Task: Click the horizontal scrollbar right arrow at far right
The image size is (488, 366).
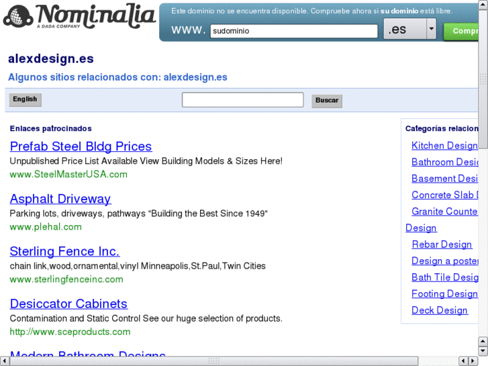Action: 473,361
